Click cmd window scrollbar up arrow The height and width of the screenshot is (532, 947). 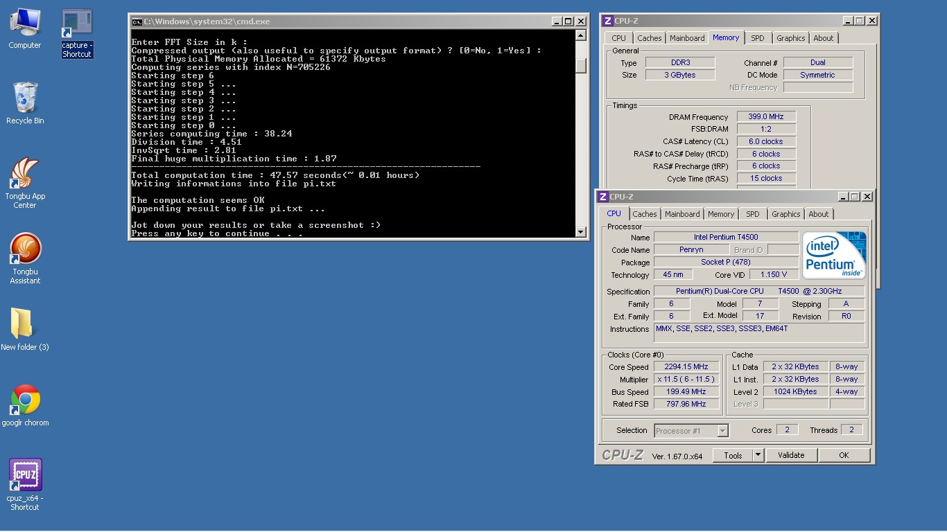click(581, 35)
